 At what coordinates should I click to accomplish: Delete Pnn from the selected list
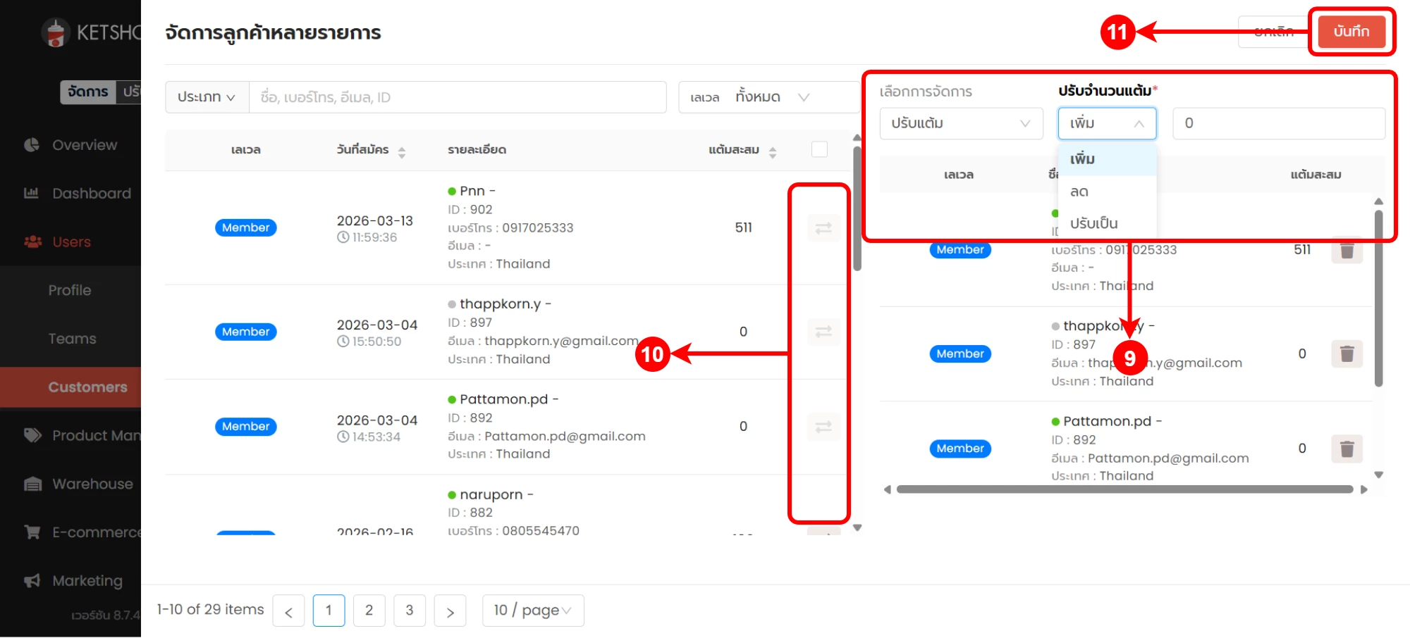tap(1347, 251)
